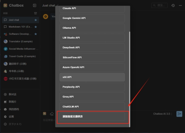Image resolution: width=185 pixels, height=133 pixels.
Task: Toggle the star on Just chat
Action: tap(36, 20)
